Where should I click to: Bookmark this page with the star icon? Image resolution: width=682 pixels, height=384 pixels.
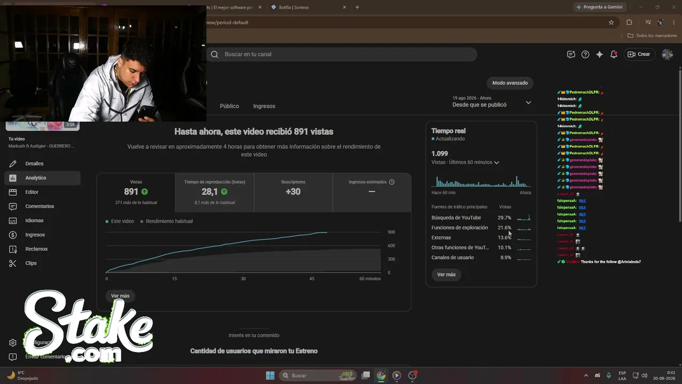coord(611,22)
